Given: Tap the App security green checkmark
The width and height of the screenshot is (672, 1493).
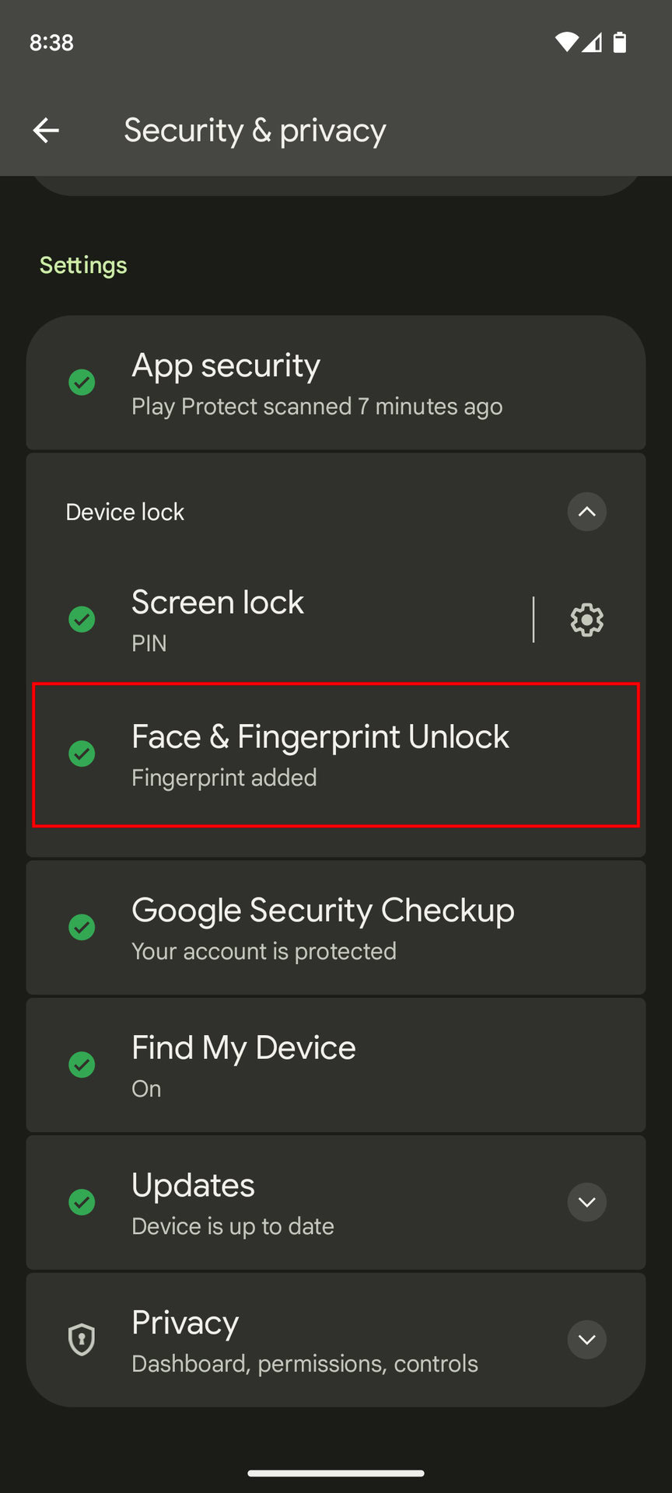Looking at the screenshot, I should (x=82, y=383).
